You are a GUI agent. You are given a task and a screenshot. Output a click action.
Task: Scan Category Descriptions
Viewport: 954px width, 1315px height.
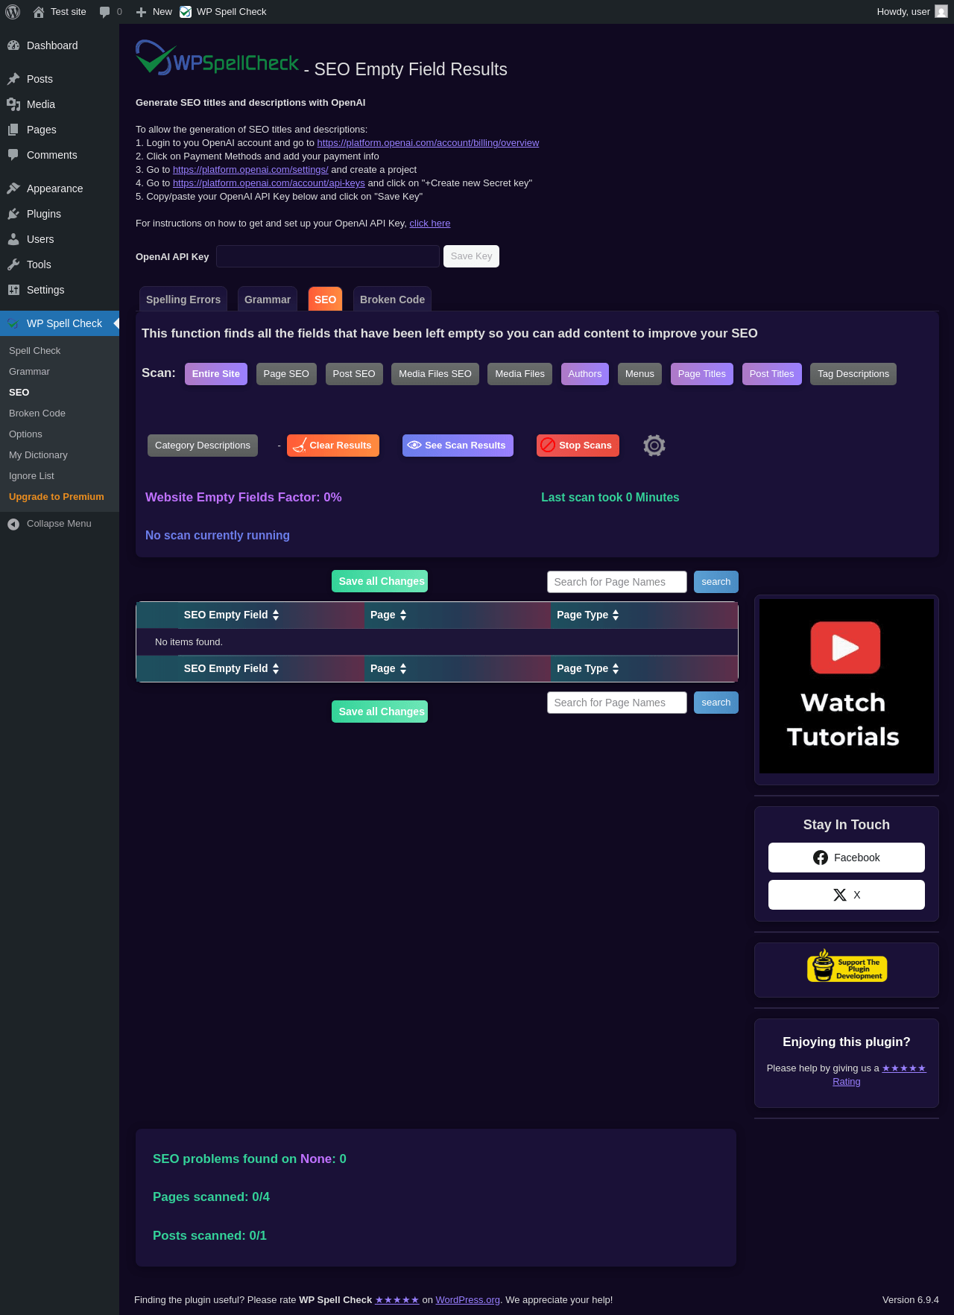(203, 446)
